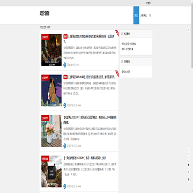The image size is (193, 193).
Task: Click the date and views text under the first post
Action: pos(73,65)
